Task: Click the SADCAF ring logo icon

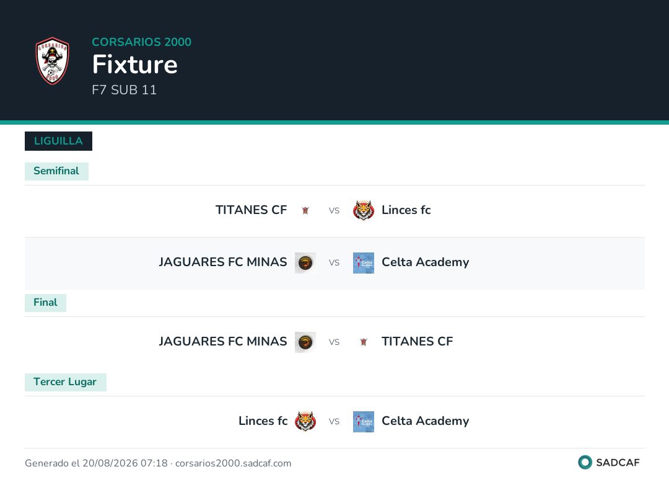Action: click(585, 462)
